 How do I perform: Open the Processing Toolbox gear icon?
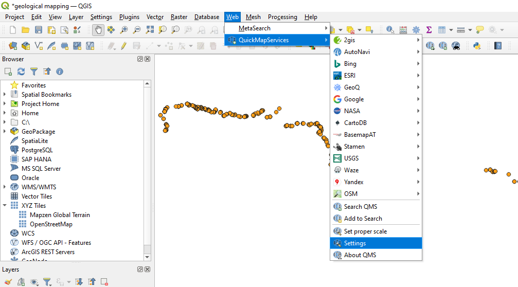tap(416, 30)
